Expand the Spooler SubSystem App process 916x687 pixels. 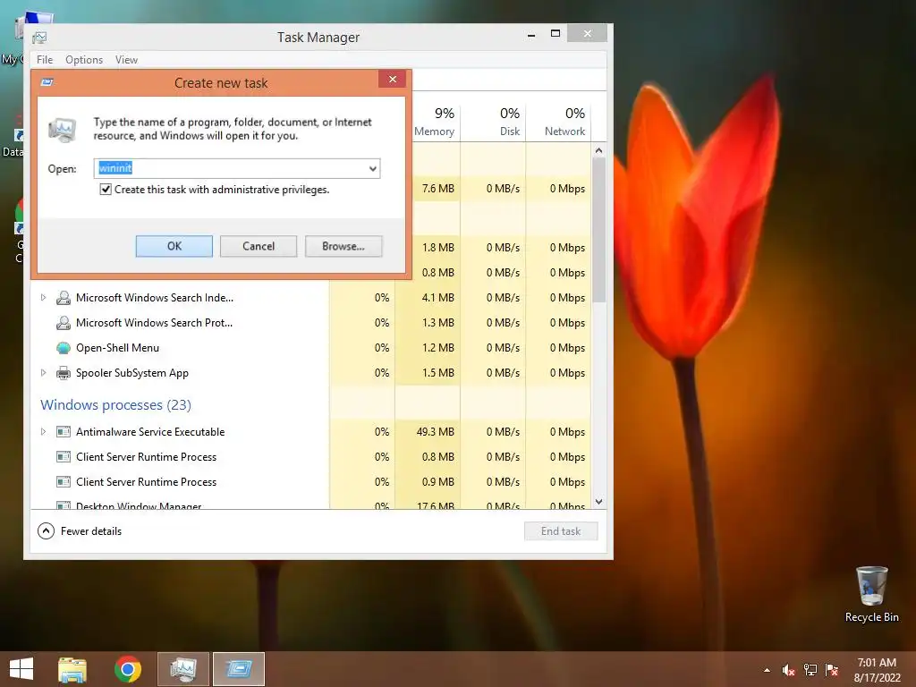pyautogui.click(x=43, y=373)
